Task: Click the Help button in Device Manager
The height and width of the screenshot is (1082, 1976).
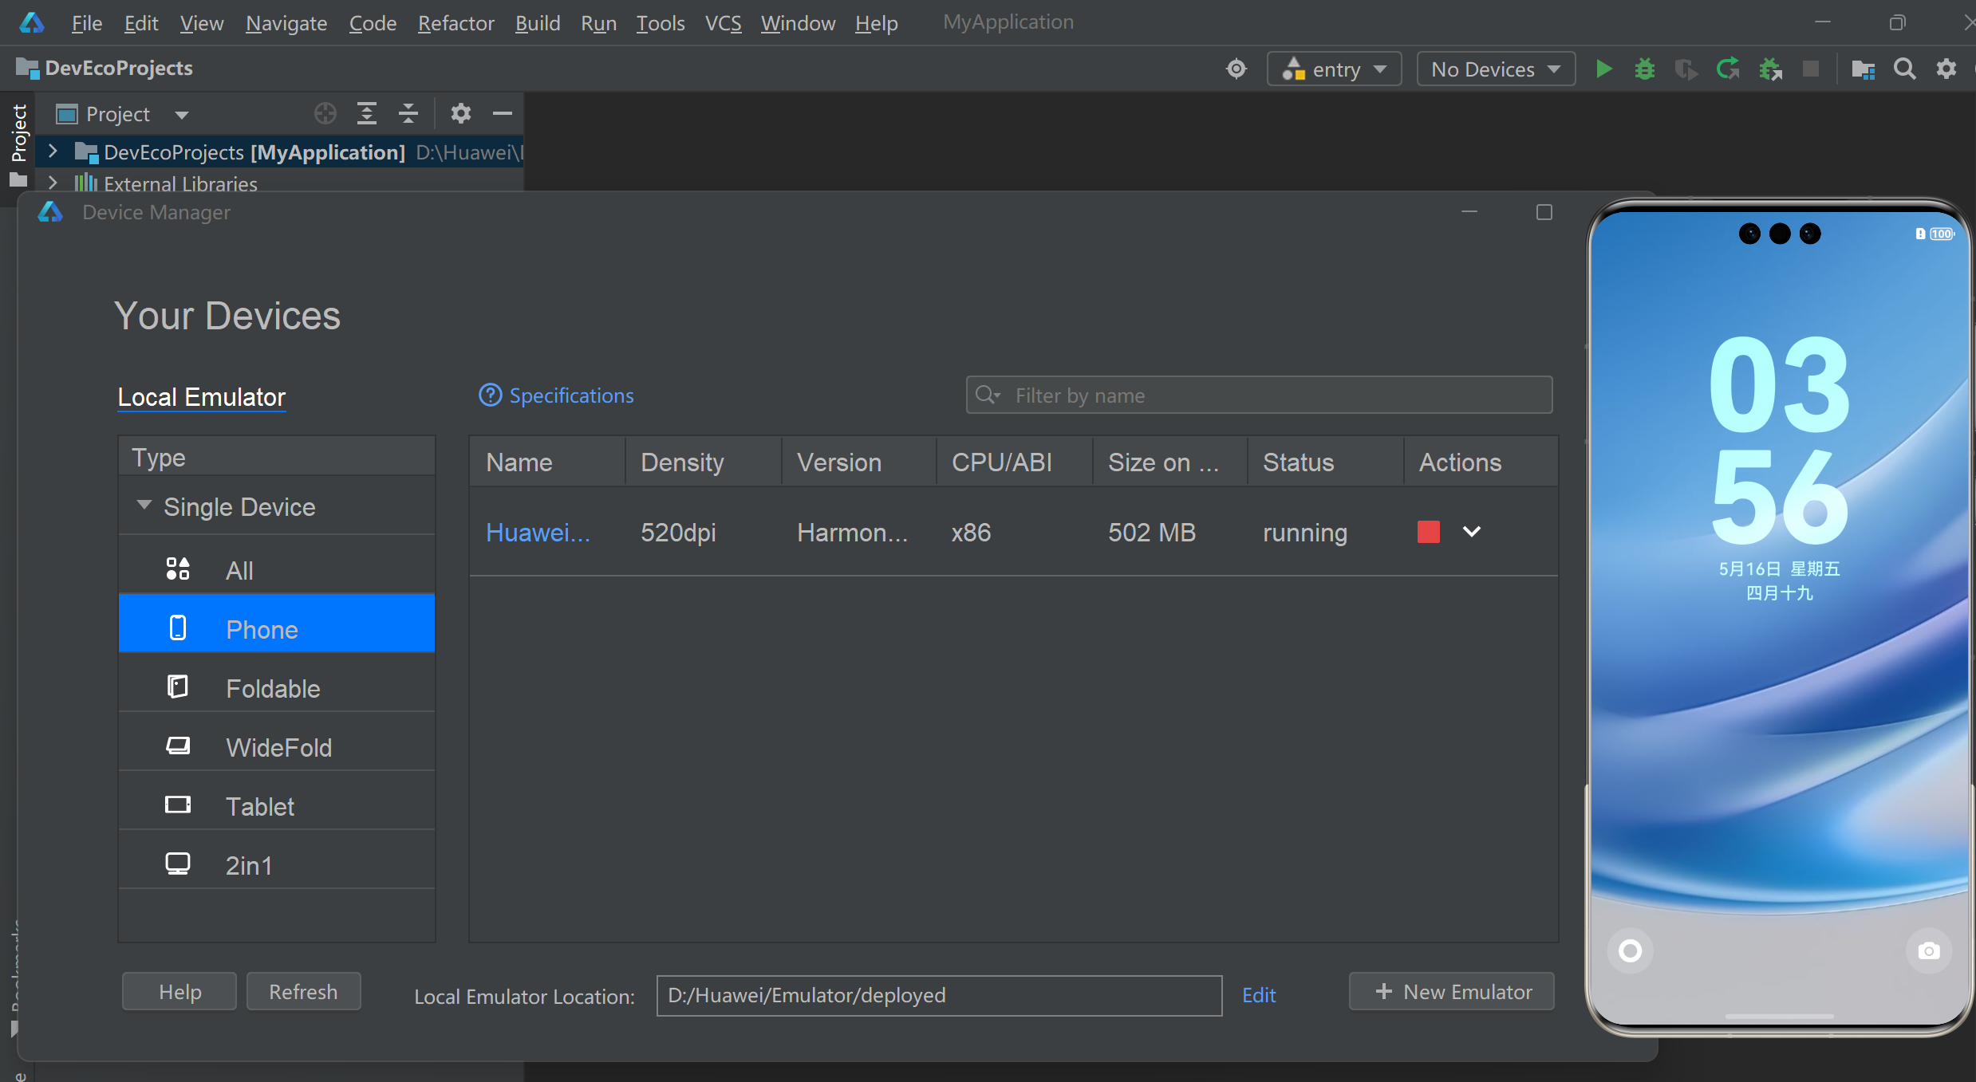Action: 179,992
